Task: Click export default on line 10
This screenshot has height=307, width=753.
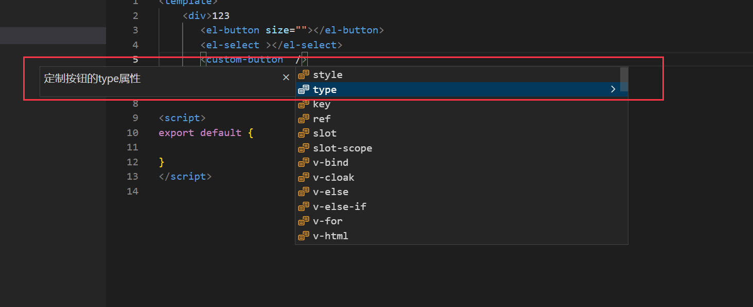Action: pyautogui.click(x=200, y=133)
